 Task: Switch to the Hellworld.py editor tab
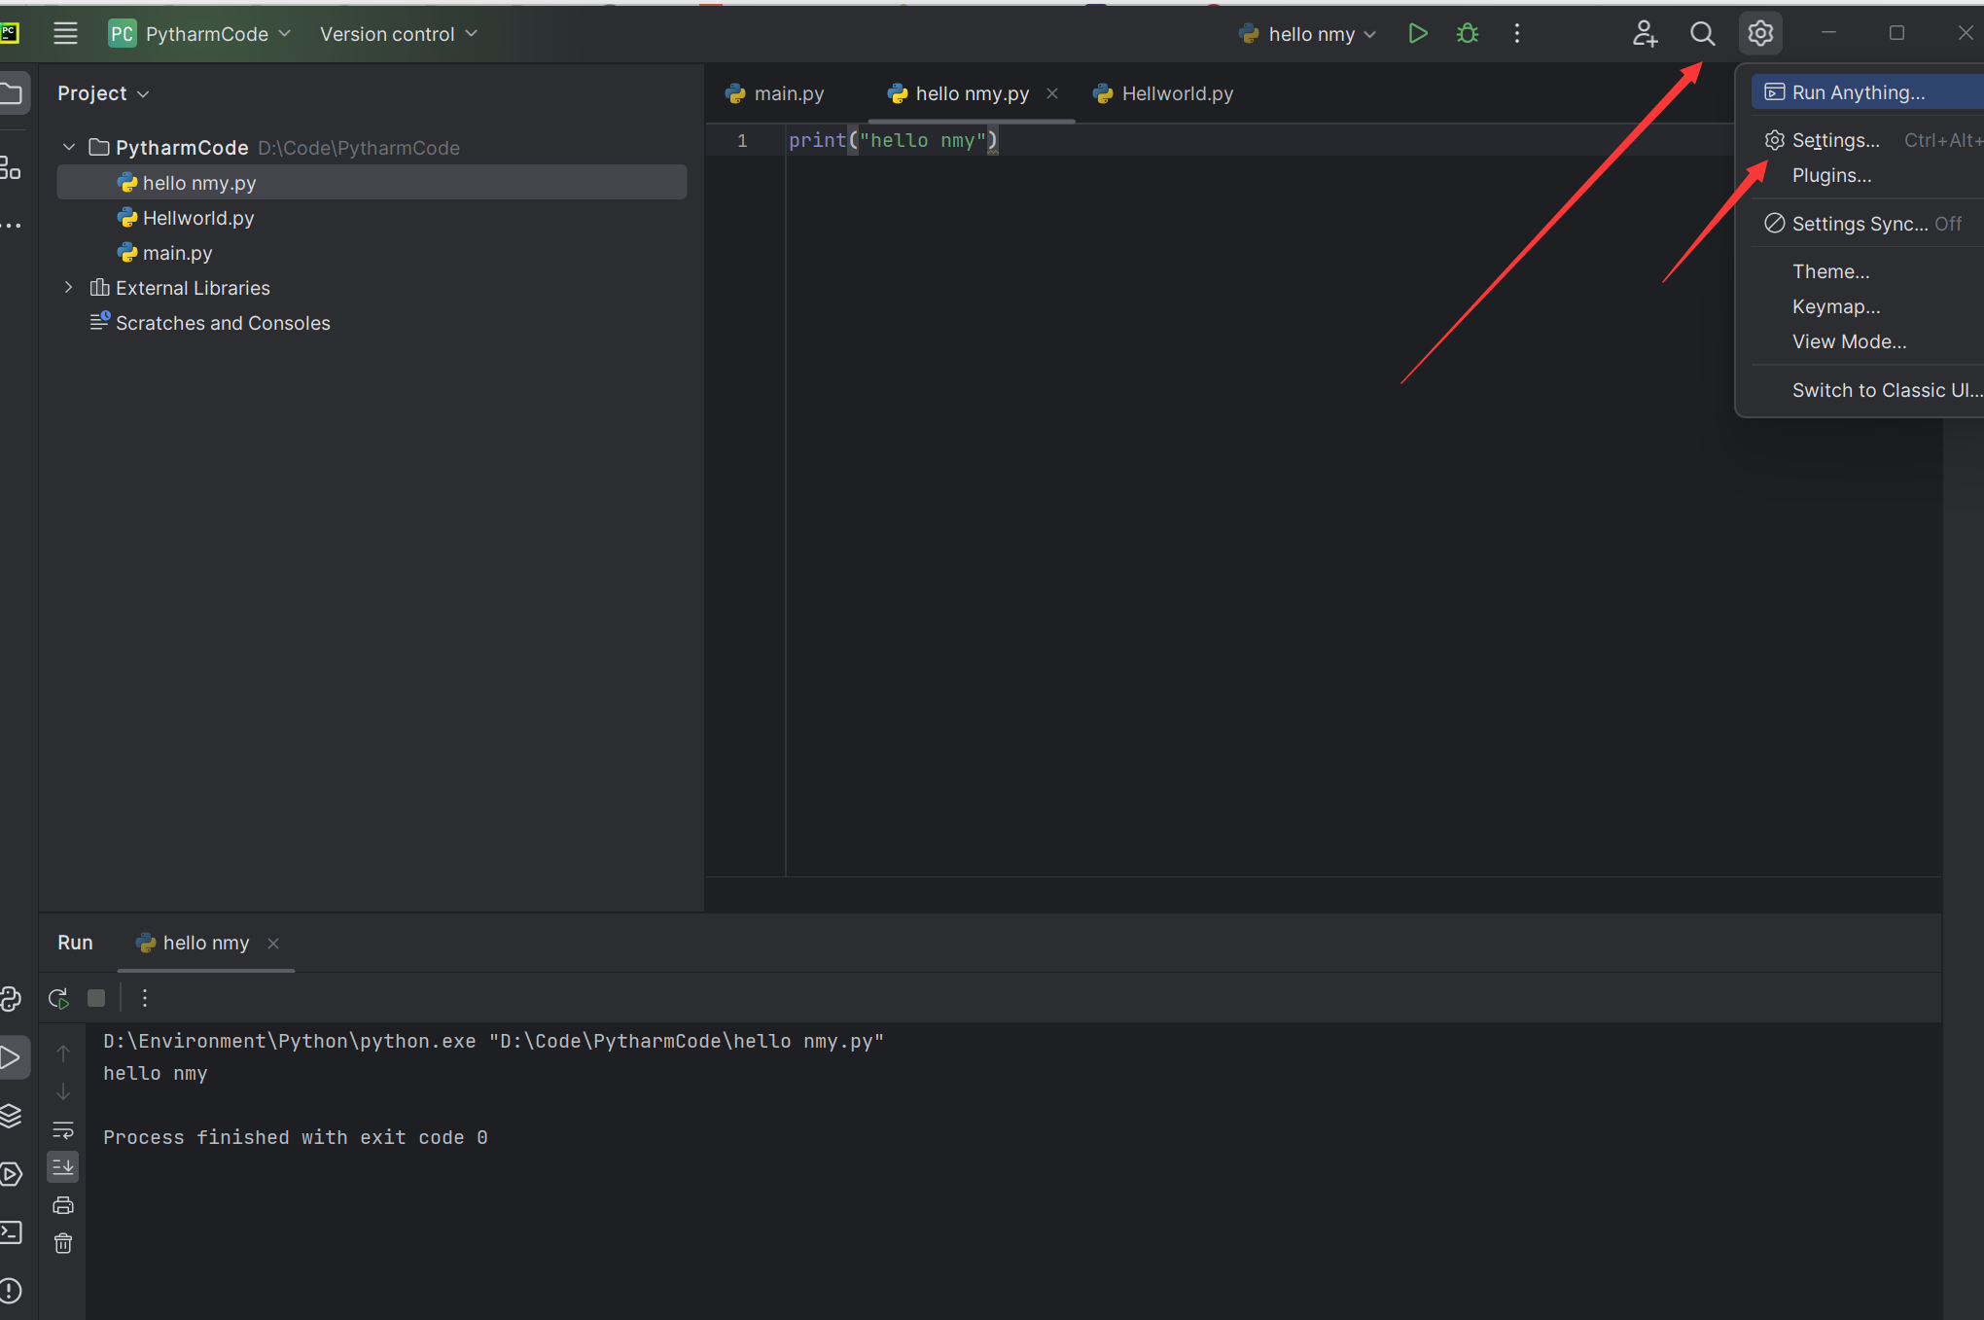click(1164, 93)
